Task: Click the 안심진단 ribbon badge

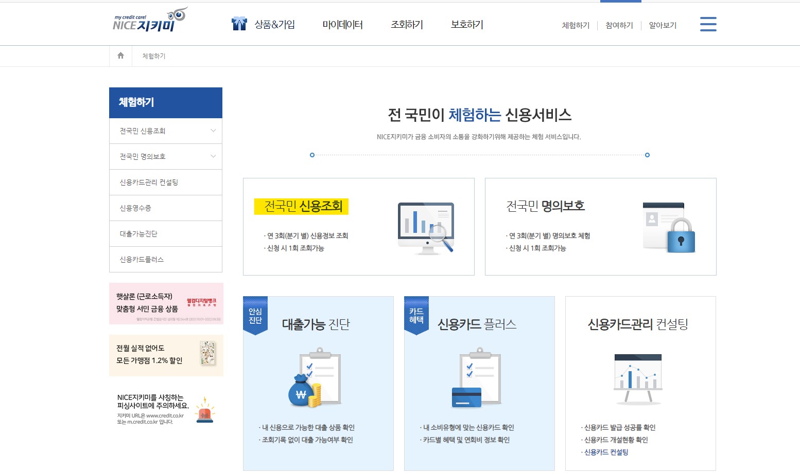Action: coord(255,316)
